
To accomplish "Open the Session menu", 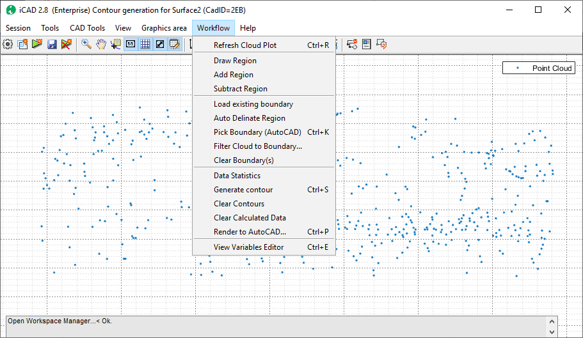I will (18, 28).
